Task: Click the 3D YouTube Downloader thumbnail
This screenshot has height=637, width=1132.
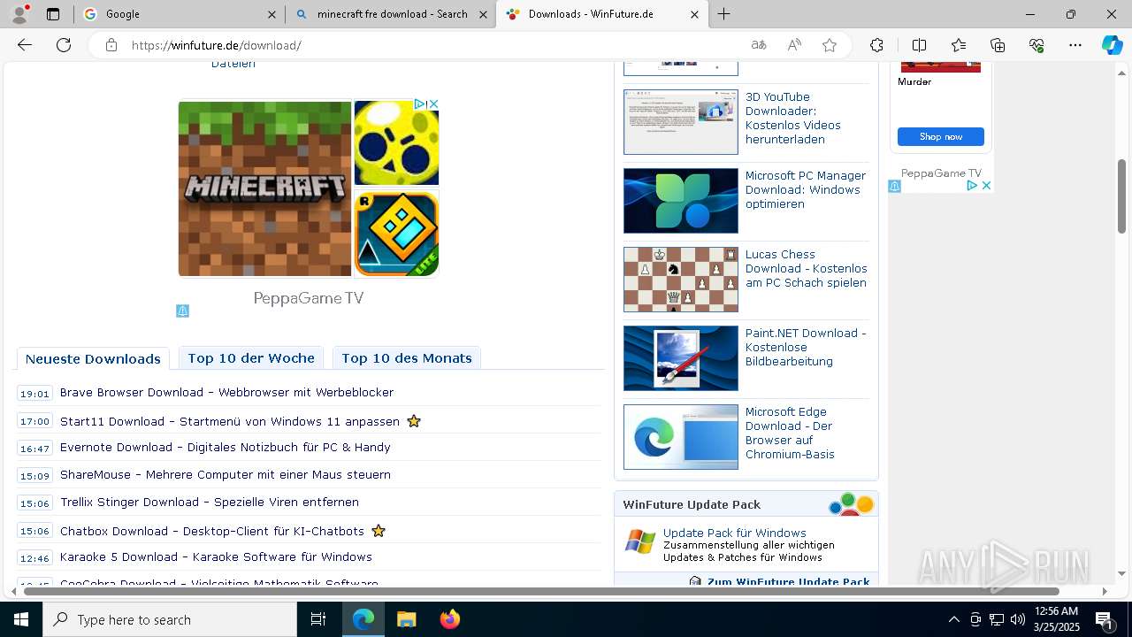Action: pyautogui.click(x=681, y=122)
